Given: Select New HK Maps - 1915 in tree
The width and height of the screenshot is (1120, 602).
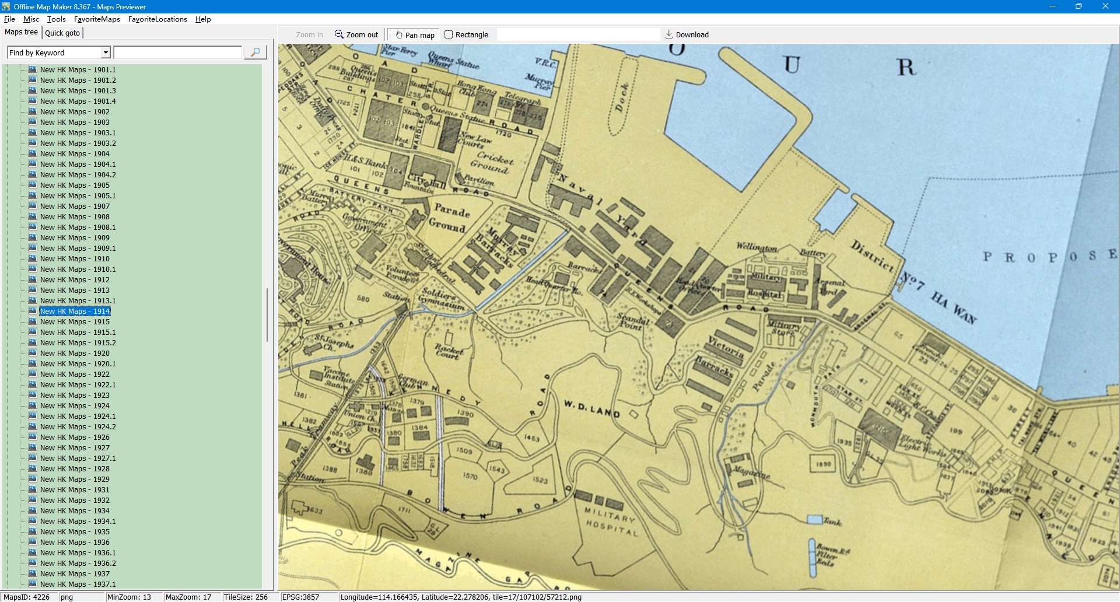Looking at the screenshot, I should tap(75, 322).
